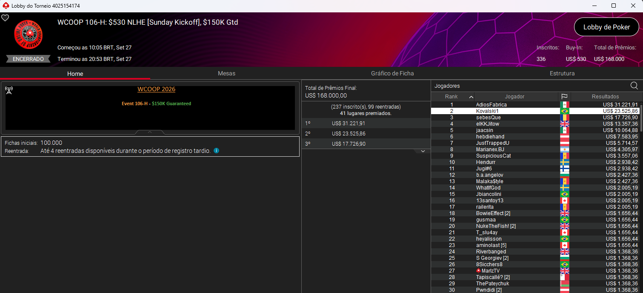
Task: Select player row JustTrappedU
Action: click(x=535, y=143)
